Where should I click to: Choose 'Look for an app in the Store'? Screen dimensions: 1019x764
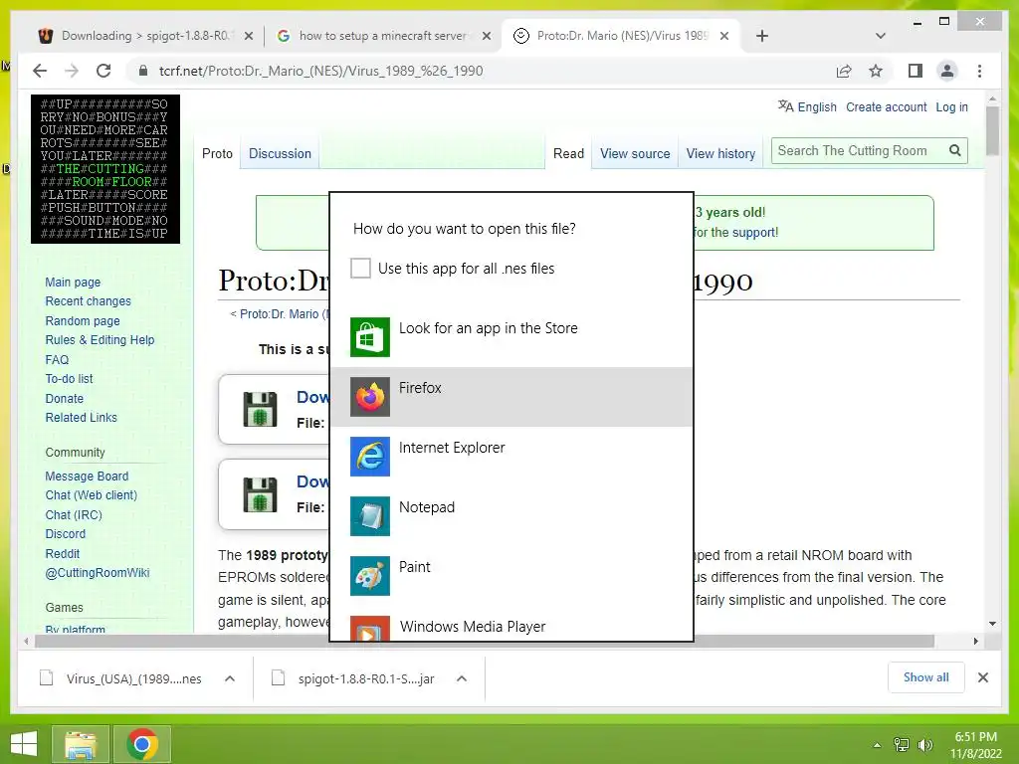pyautogui.click(x=511, y=336)
